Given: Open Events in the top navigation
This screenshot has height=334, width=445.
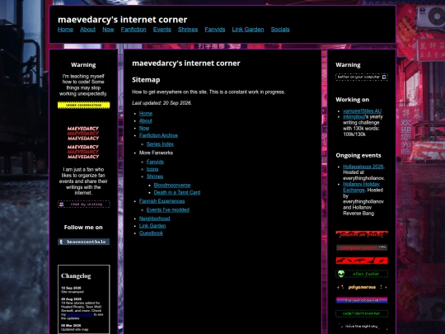Looking at the screenshot, I should (162, 30).
